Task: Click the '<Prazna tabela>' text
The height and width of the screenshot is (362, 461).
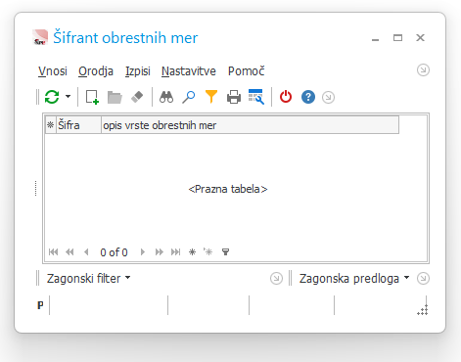Action: (x=228, y=189)
